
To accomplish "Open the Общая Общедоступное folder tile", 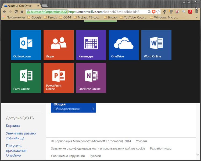I will [x=73, y=108].
